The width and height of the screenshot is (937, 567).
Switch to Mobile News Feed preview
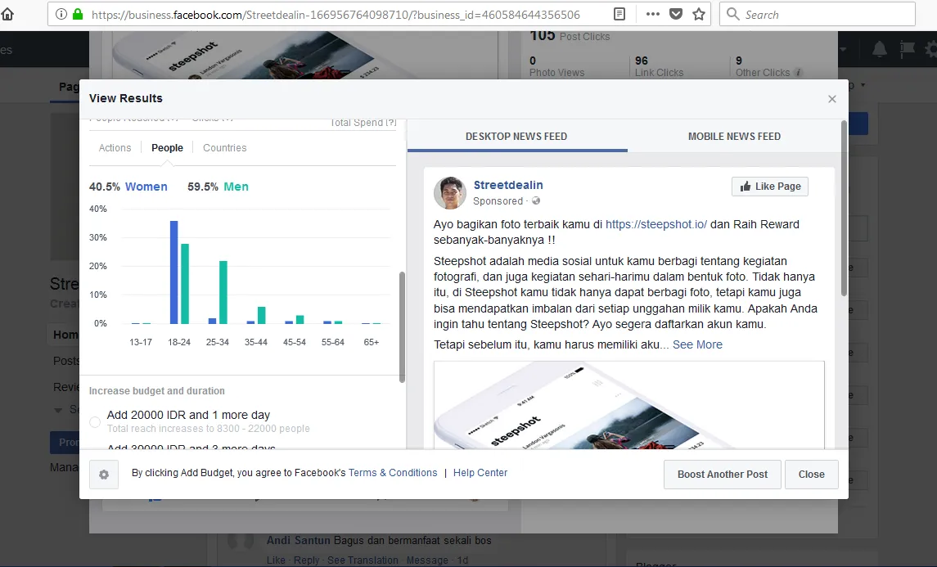point(734,136)
